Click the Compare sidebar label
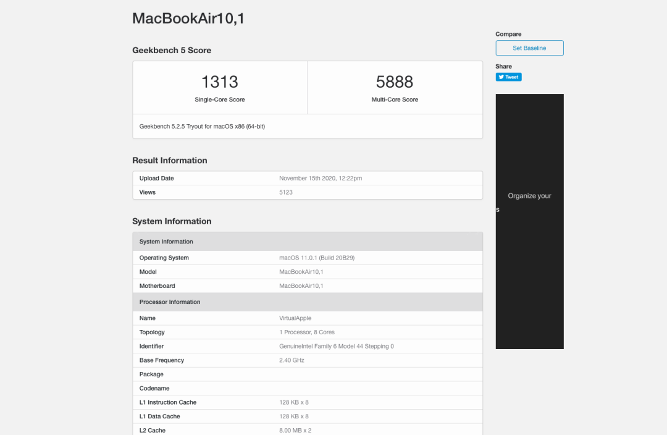667x435 pixels. (x=508, y=34)
